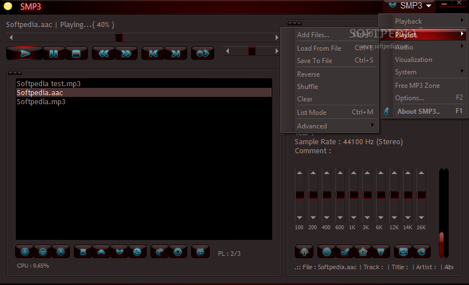The height and width of the screenshot is (285, 469).
Task: Click the CPU : 0.65% status text
Action: [x=33, y=266]
